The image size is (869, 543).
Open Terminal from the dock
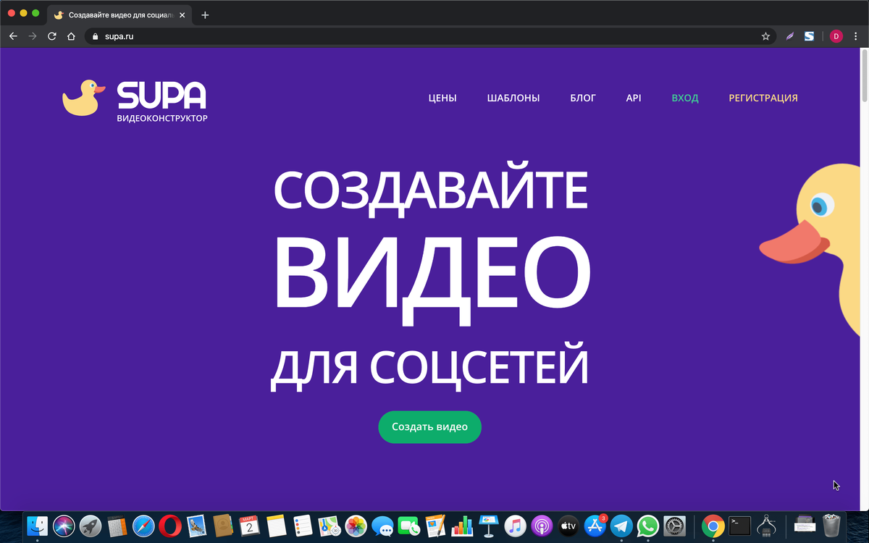coord(740,526)
